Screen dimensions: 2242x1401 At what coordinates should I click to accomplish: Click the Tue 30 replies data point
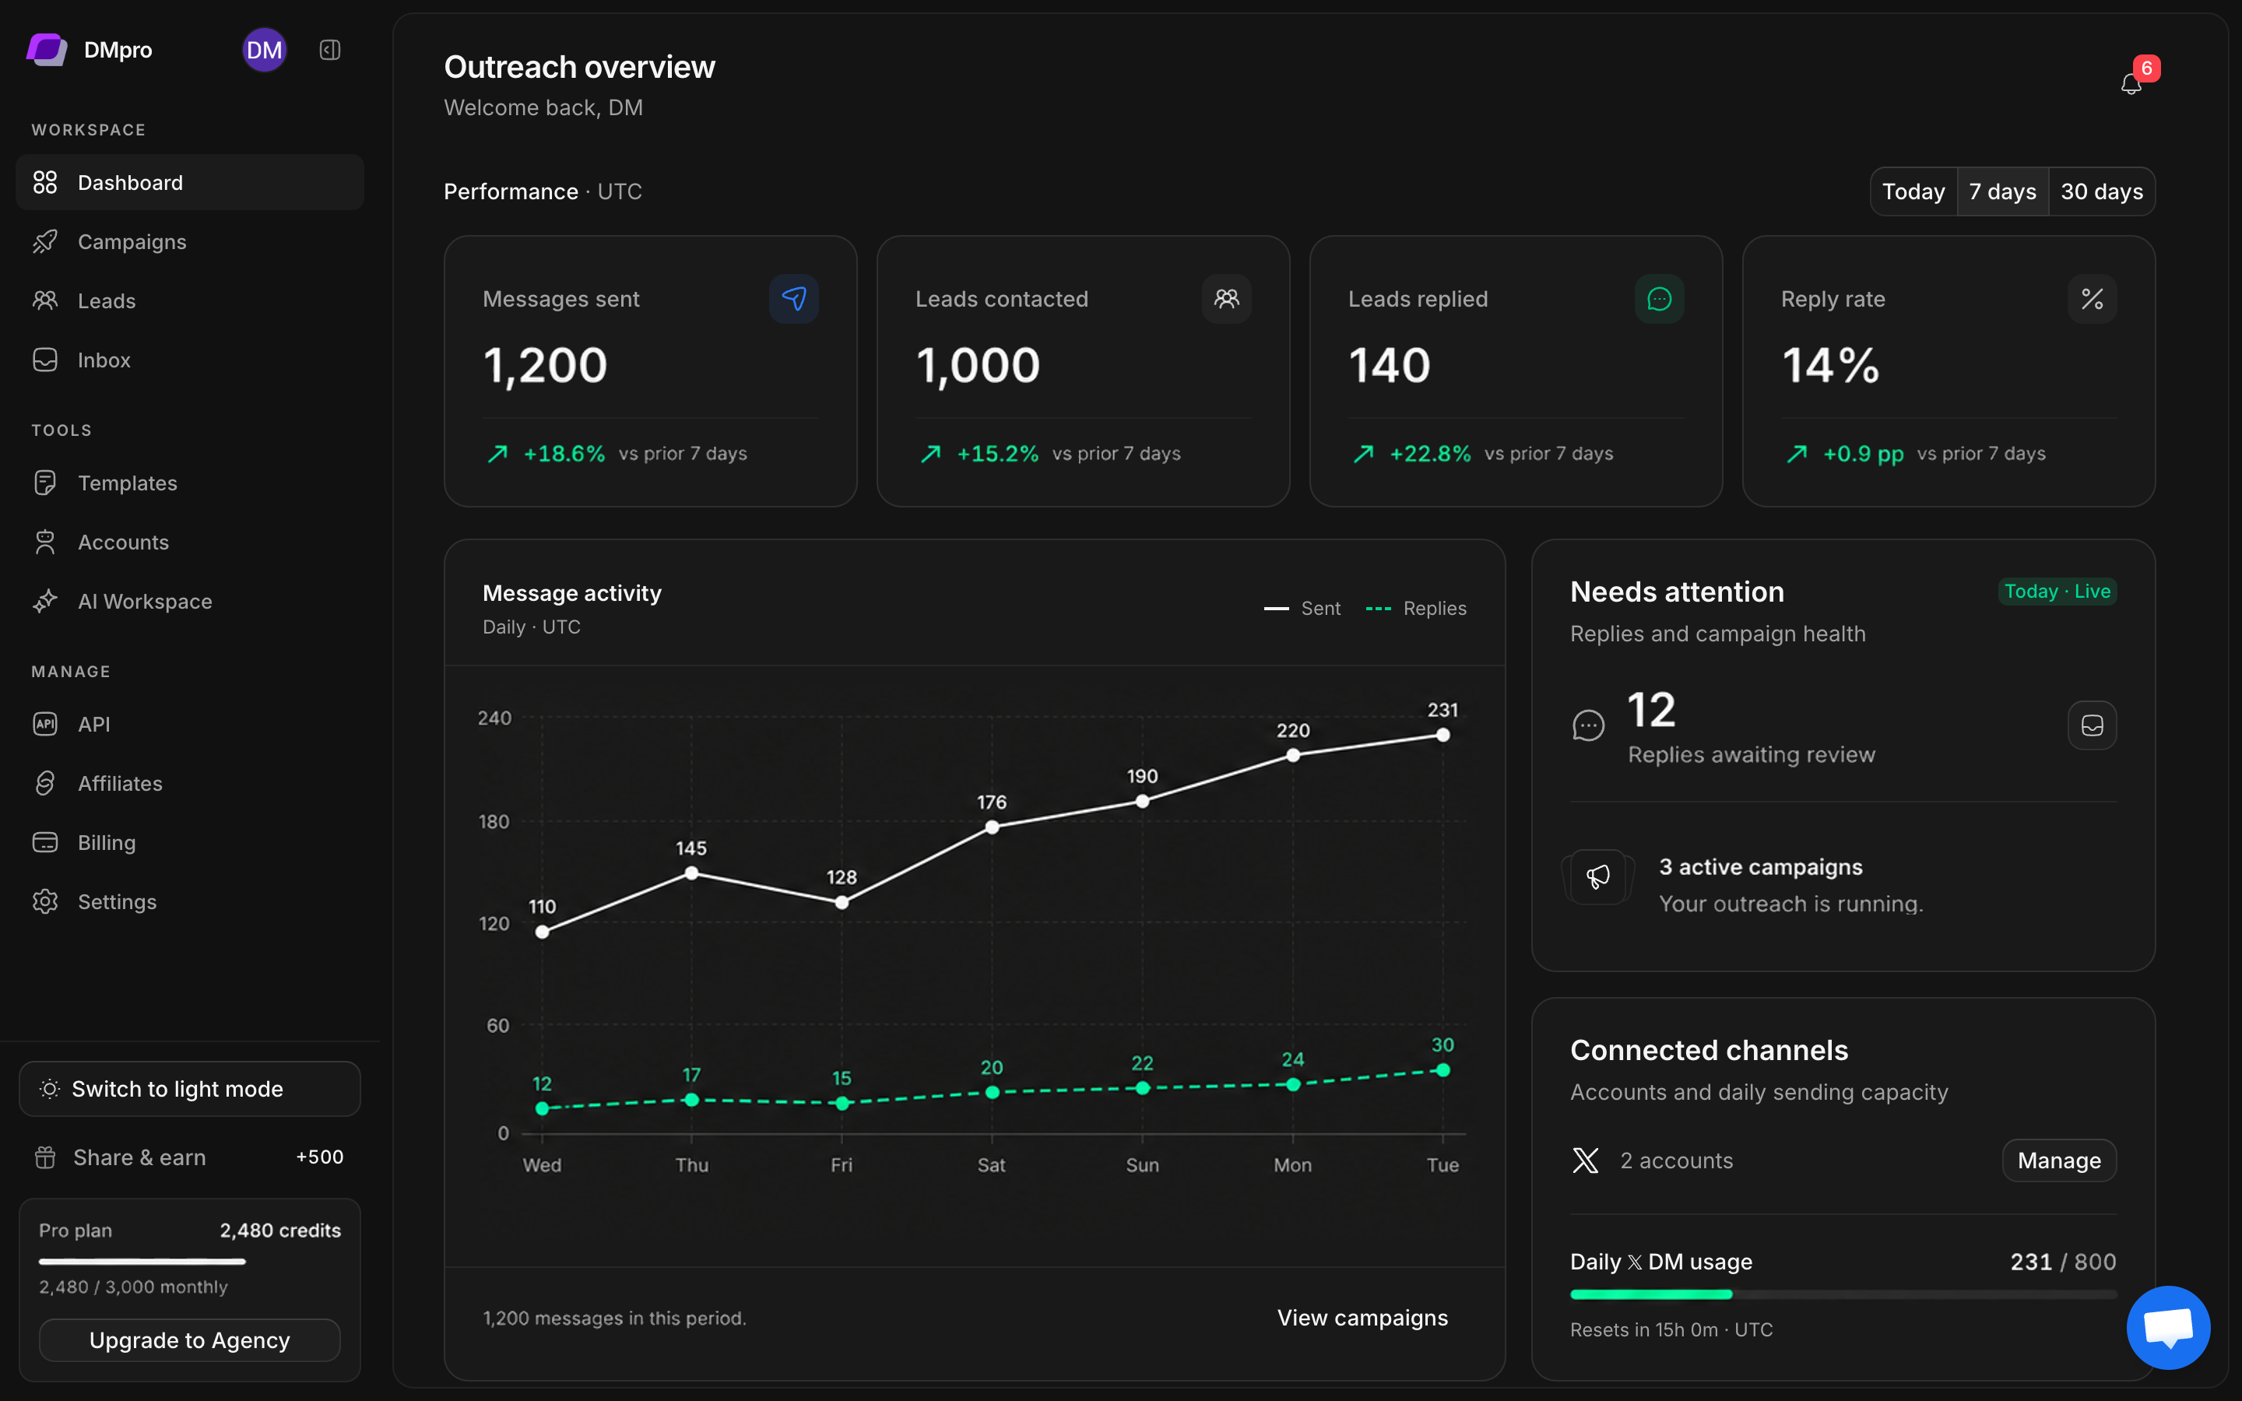coord(1443,1070)
